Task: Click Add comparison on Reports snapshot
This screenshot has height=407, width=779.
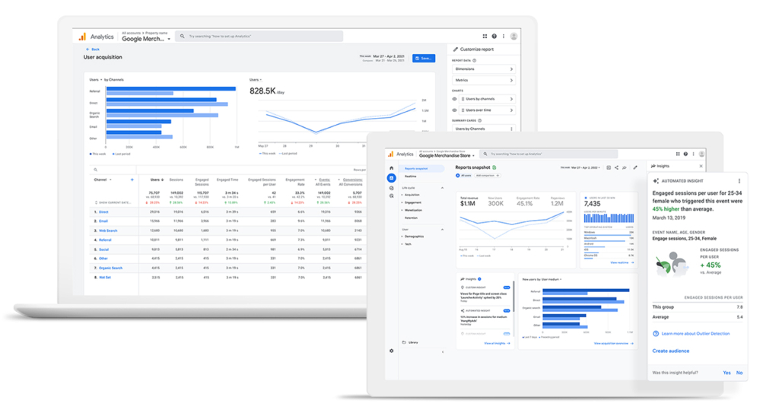Action: coord(488,176)
